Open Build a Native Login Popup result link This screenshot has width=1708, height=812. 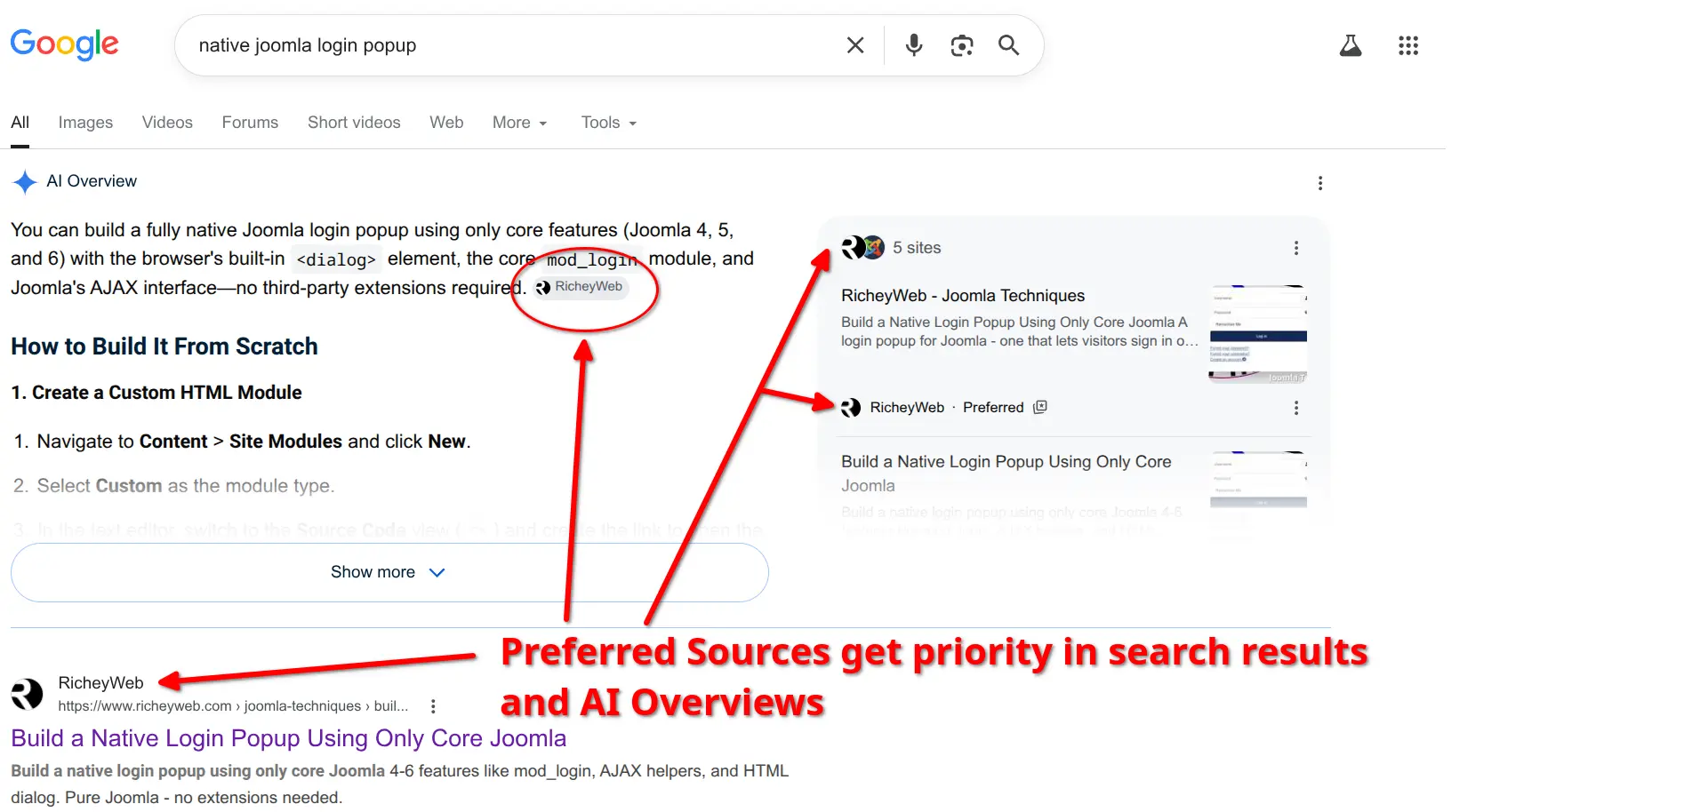tap(288, 738)
